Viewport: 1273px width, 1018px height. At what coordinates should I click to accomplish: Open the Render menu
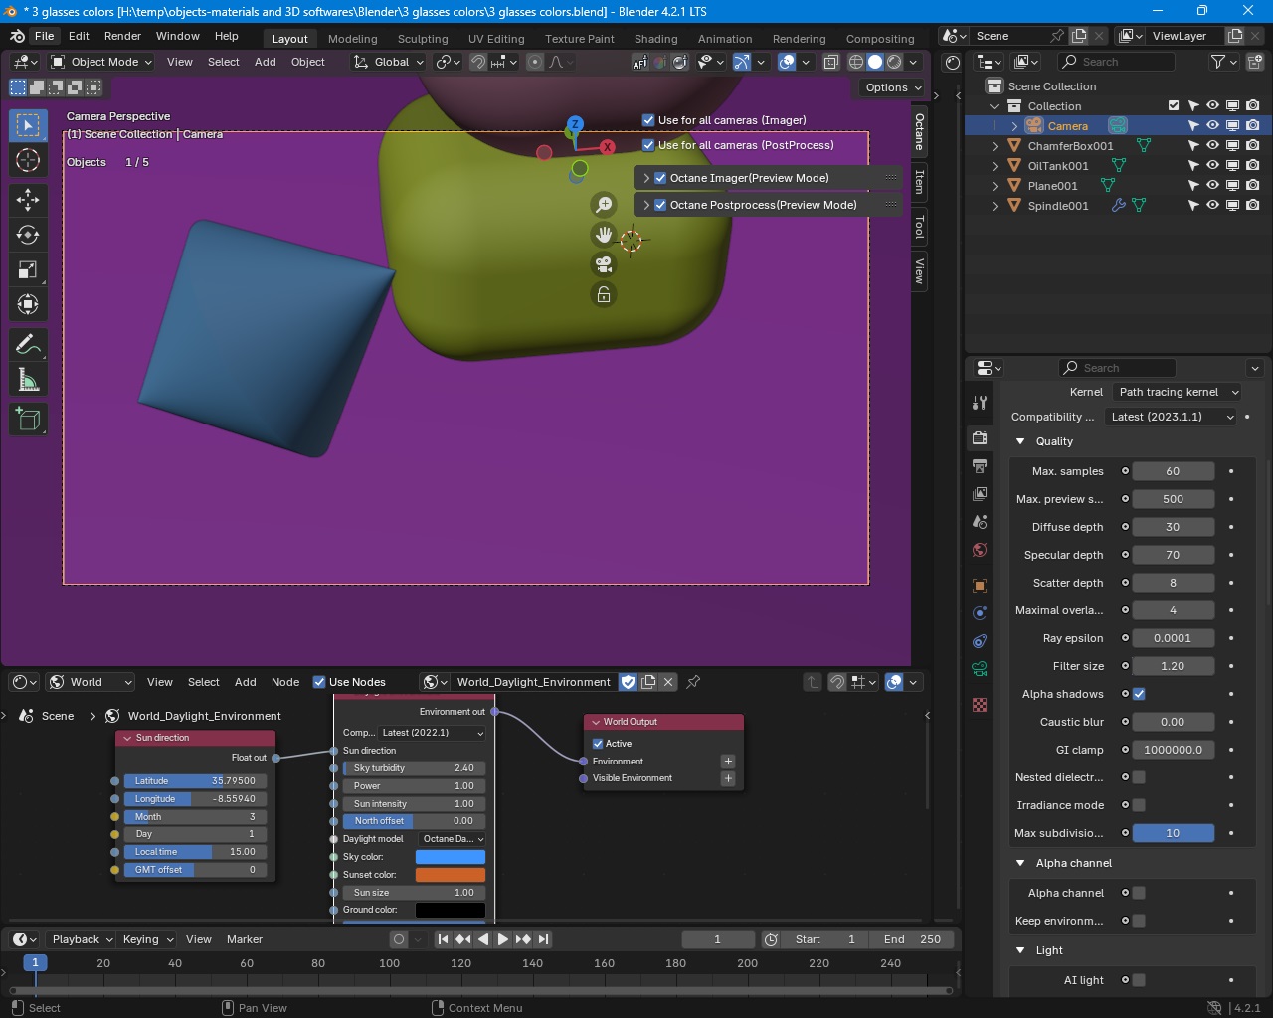click(x=122, y=36)
